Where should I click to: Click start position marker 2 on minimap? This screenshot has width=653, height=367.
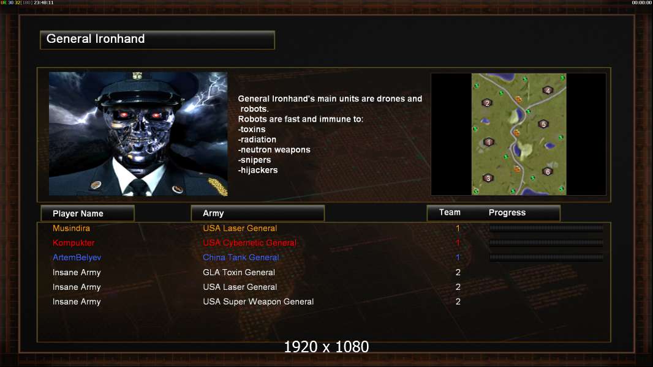[x=487, y=103]
